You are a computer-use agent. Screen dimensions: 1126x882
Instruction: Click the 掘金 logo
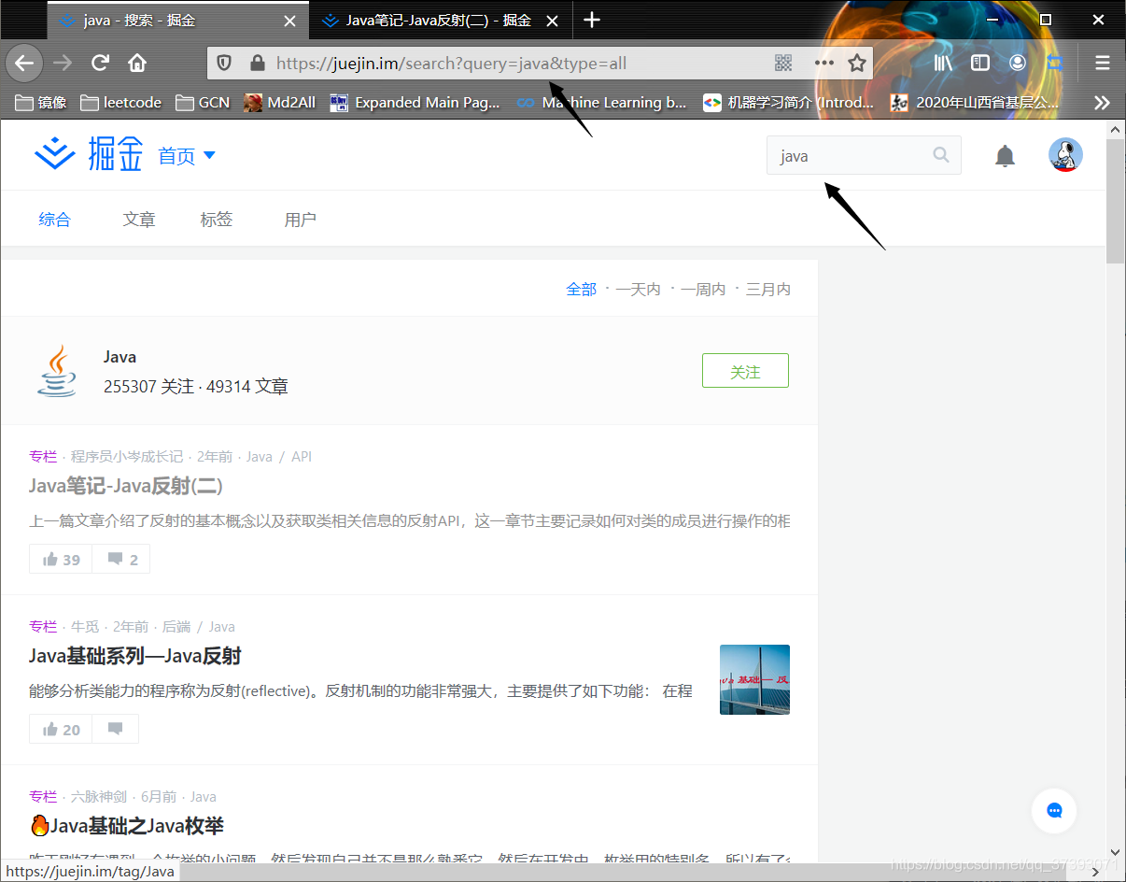click(x=89, y=154)
